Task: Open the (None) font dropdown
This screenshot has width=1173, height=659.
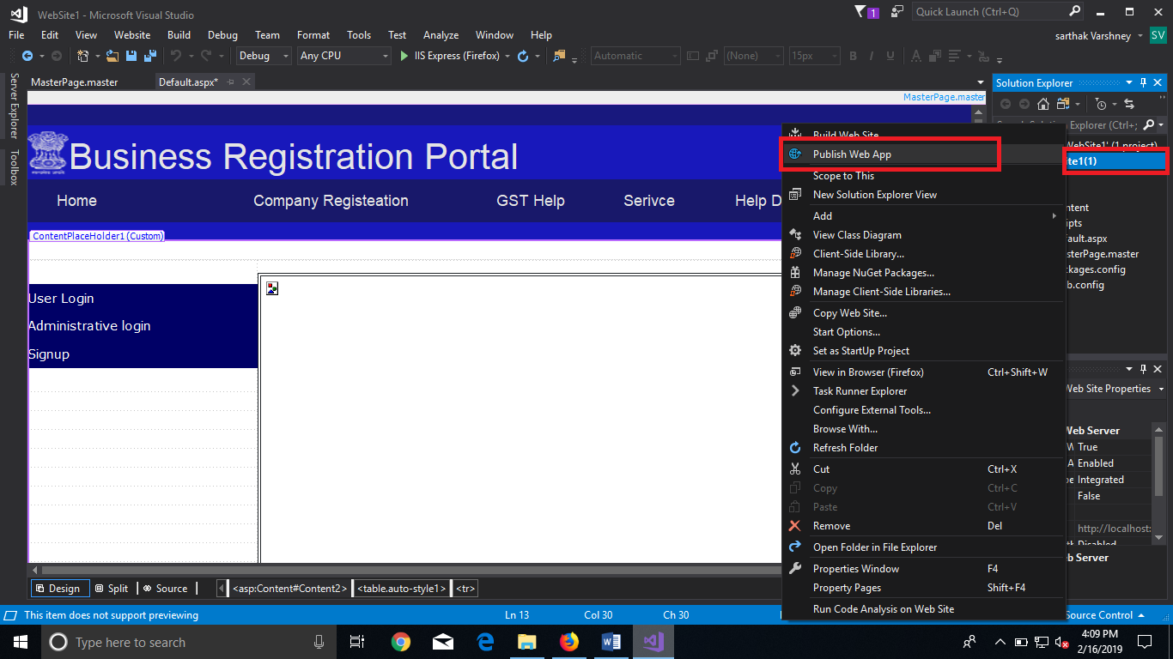Action: pyautogui.click(x=753, y=56)
